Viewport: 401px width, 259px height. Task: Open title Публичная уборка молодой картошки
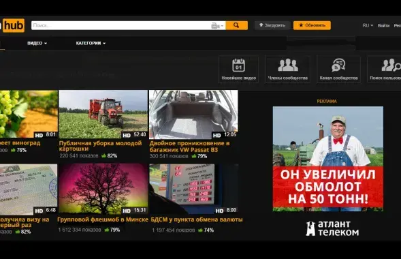pos(100,146)
